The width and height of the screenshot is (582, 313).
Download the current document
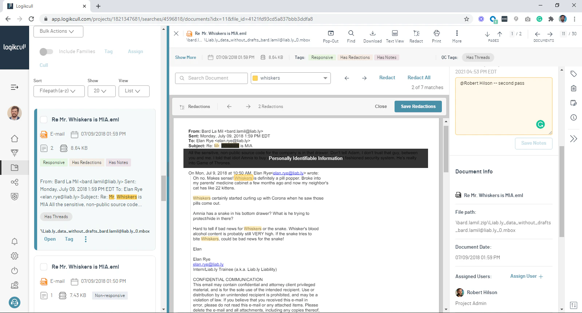click(x=372, y=36)
